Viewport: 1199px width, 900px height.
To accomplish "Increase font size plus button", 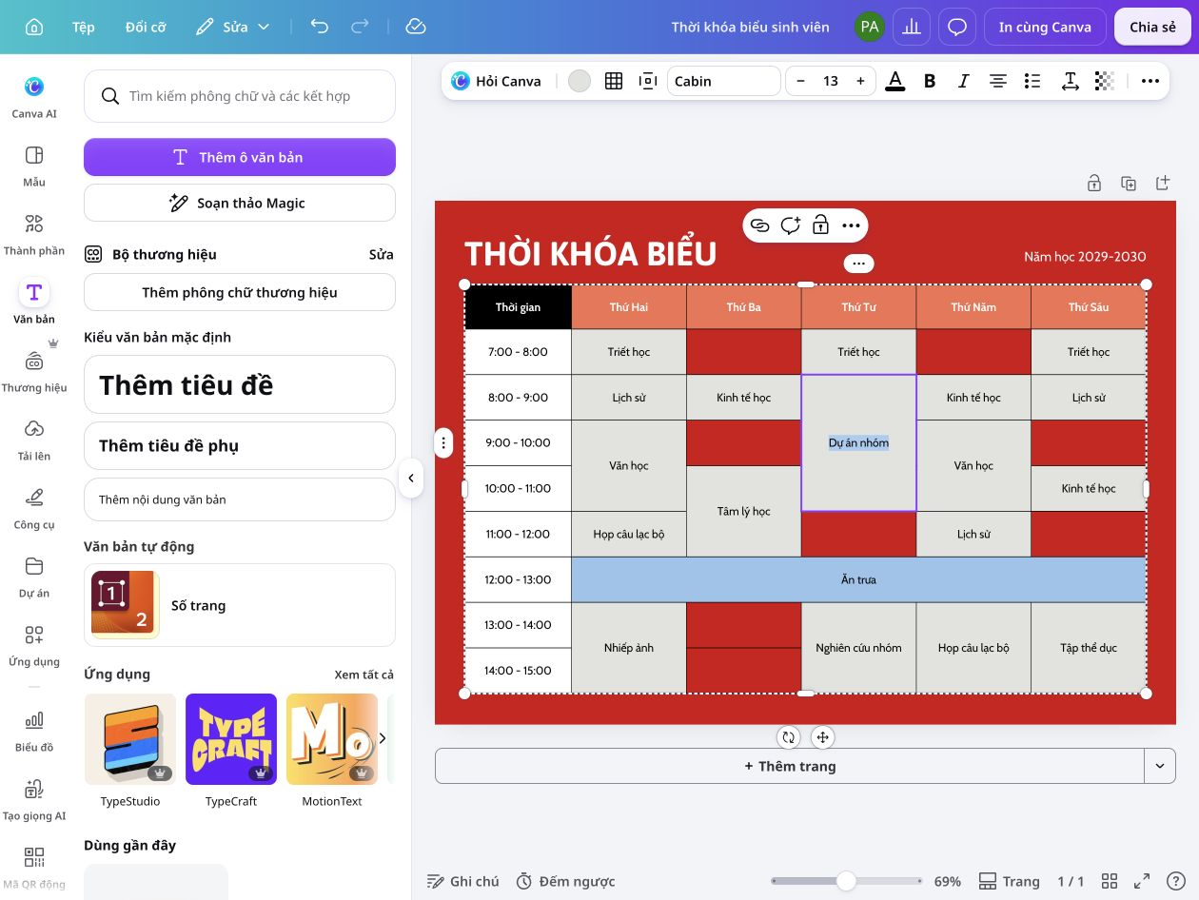I will pos(861,81).
